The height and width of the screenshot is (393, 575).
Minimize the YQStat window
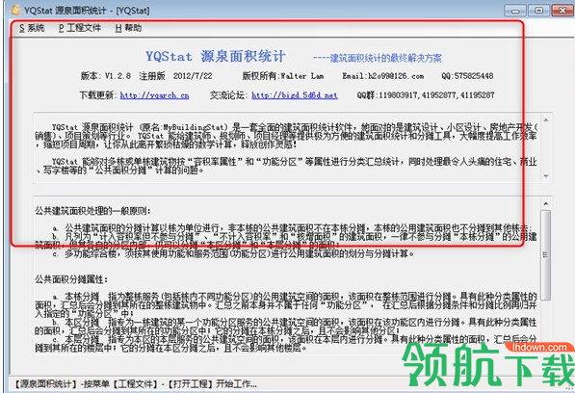(x=515, y=11)
